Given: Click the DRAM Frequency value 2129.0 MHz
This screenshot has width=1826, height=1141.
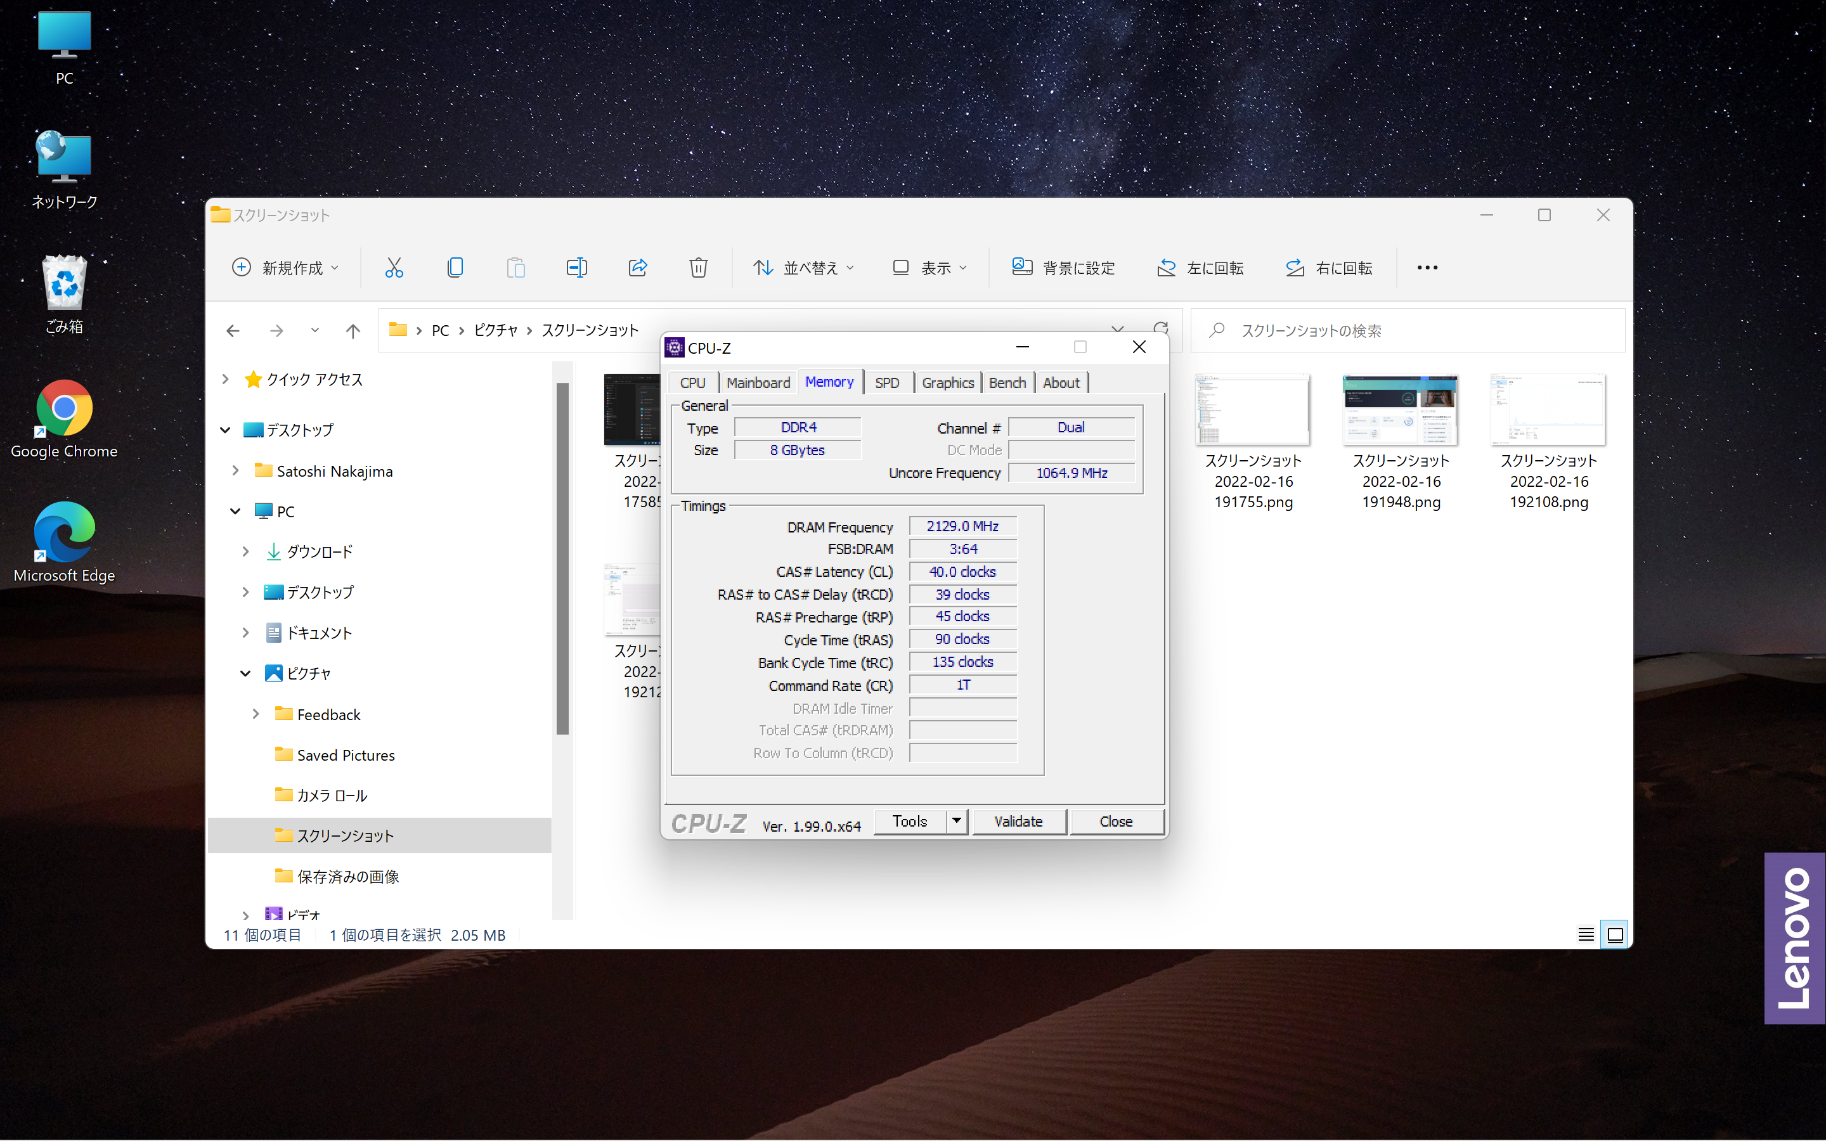Looking at the screenshot, I should tap(963, 526).
